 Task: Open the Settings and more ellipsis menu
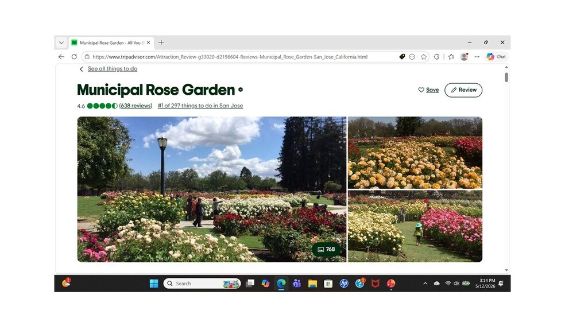click(477, 57)
